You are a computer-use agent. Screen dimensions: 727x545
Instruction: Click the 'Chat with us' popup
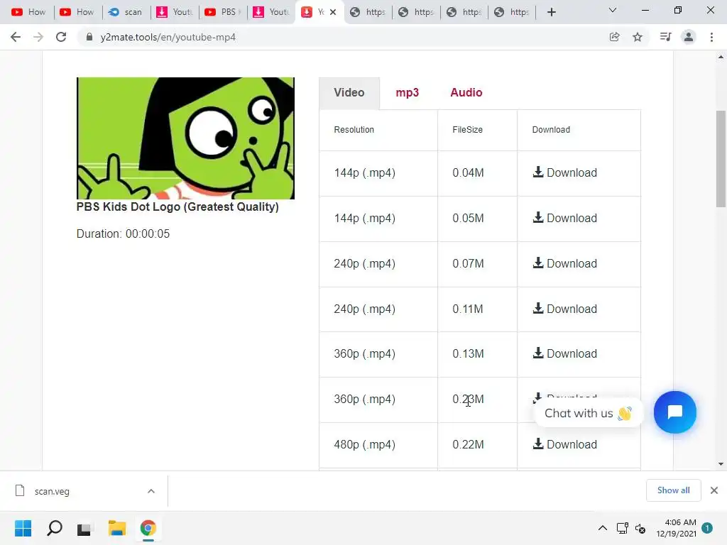(x=588, y=413)
